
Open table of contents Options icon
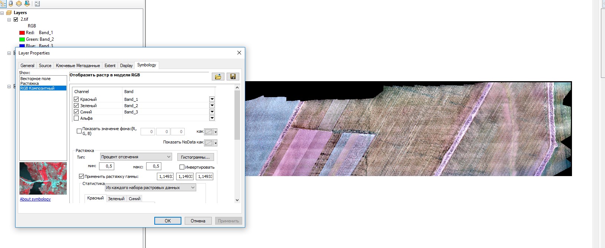pyautogui.click(x=37, y=4)
